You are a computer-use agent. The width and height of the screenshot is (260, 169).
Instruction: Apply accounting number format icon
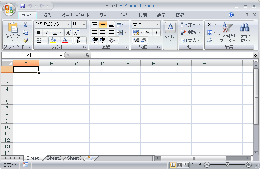point(136,33)
